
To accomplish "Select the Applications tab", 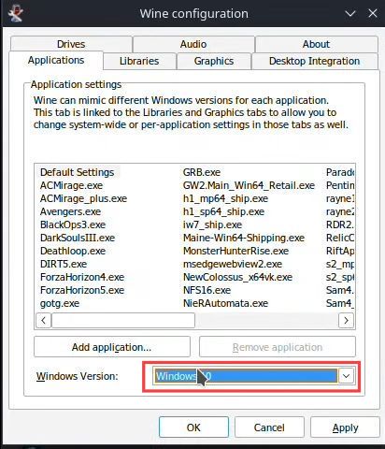I will [x=56, y=60].
